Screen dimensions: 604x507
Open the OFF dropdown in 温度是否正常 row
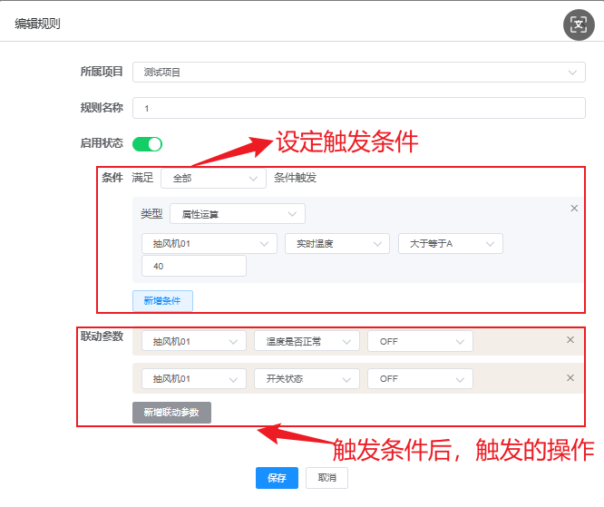420,341
